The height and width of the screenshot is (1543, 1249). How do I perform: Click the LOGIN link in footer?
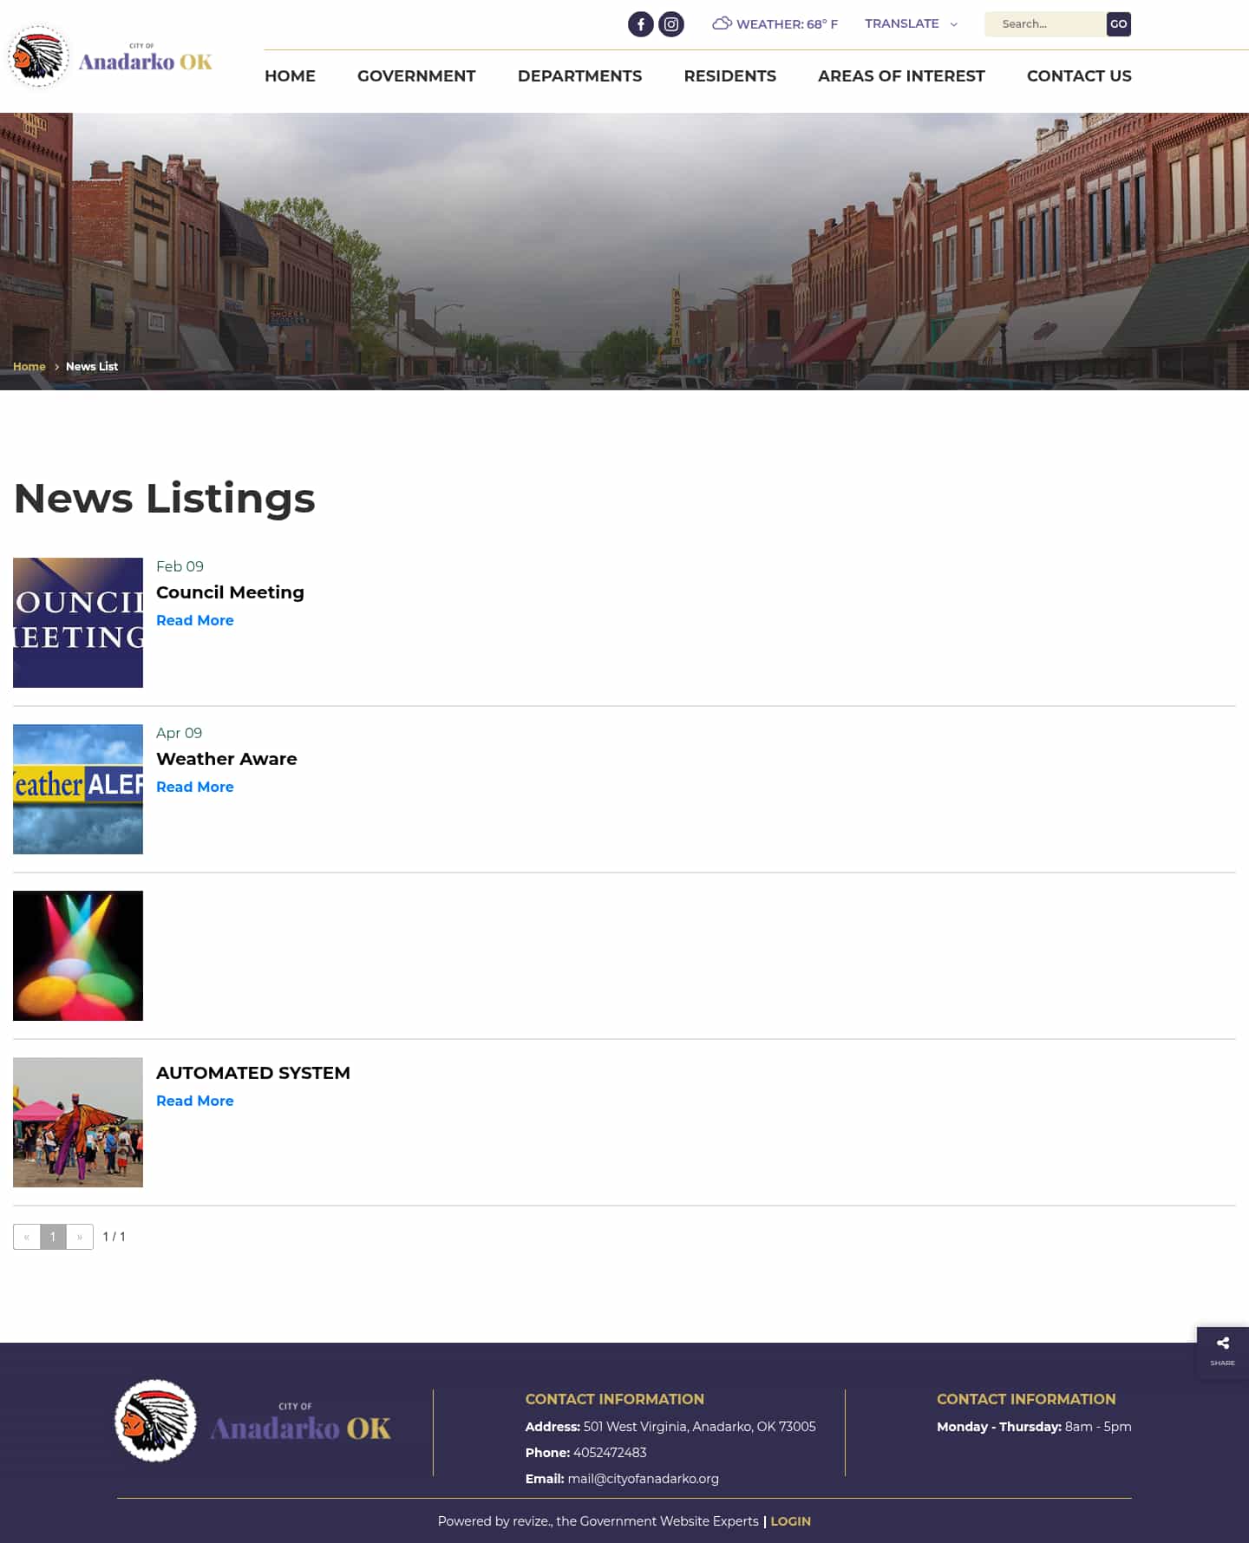(x=790, y=1521)
